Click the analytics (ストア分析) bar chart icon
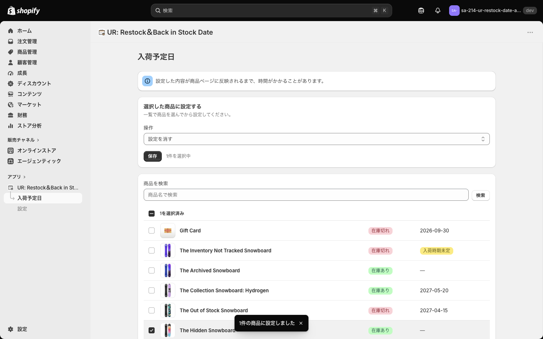543x339 pixels. click(11, 126)
